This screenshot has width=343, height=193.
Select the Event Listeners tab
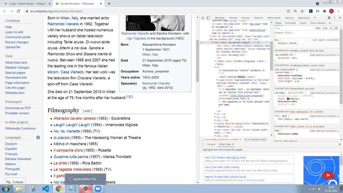[x=318, y=23]
